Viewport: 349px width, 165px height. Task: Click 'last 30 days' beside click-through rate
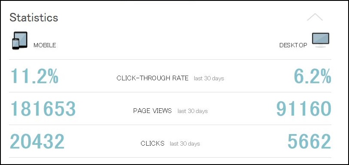[x=209, y=79]
